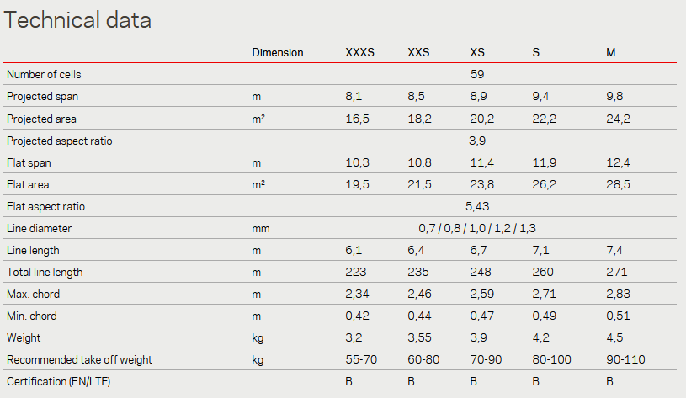The image size is (686, 398).
Task: Click the Number of cells row label
Action: pyautogui.click(x=44, y=74)
